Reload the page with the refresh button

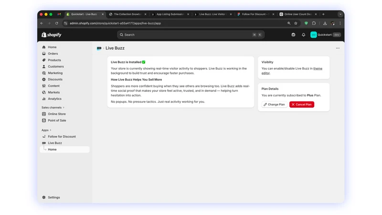(56, 23)
